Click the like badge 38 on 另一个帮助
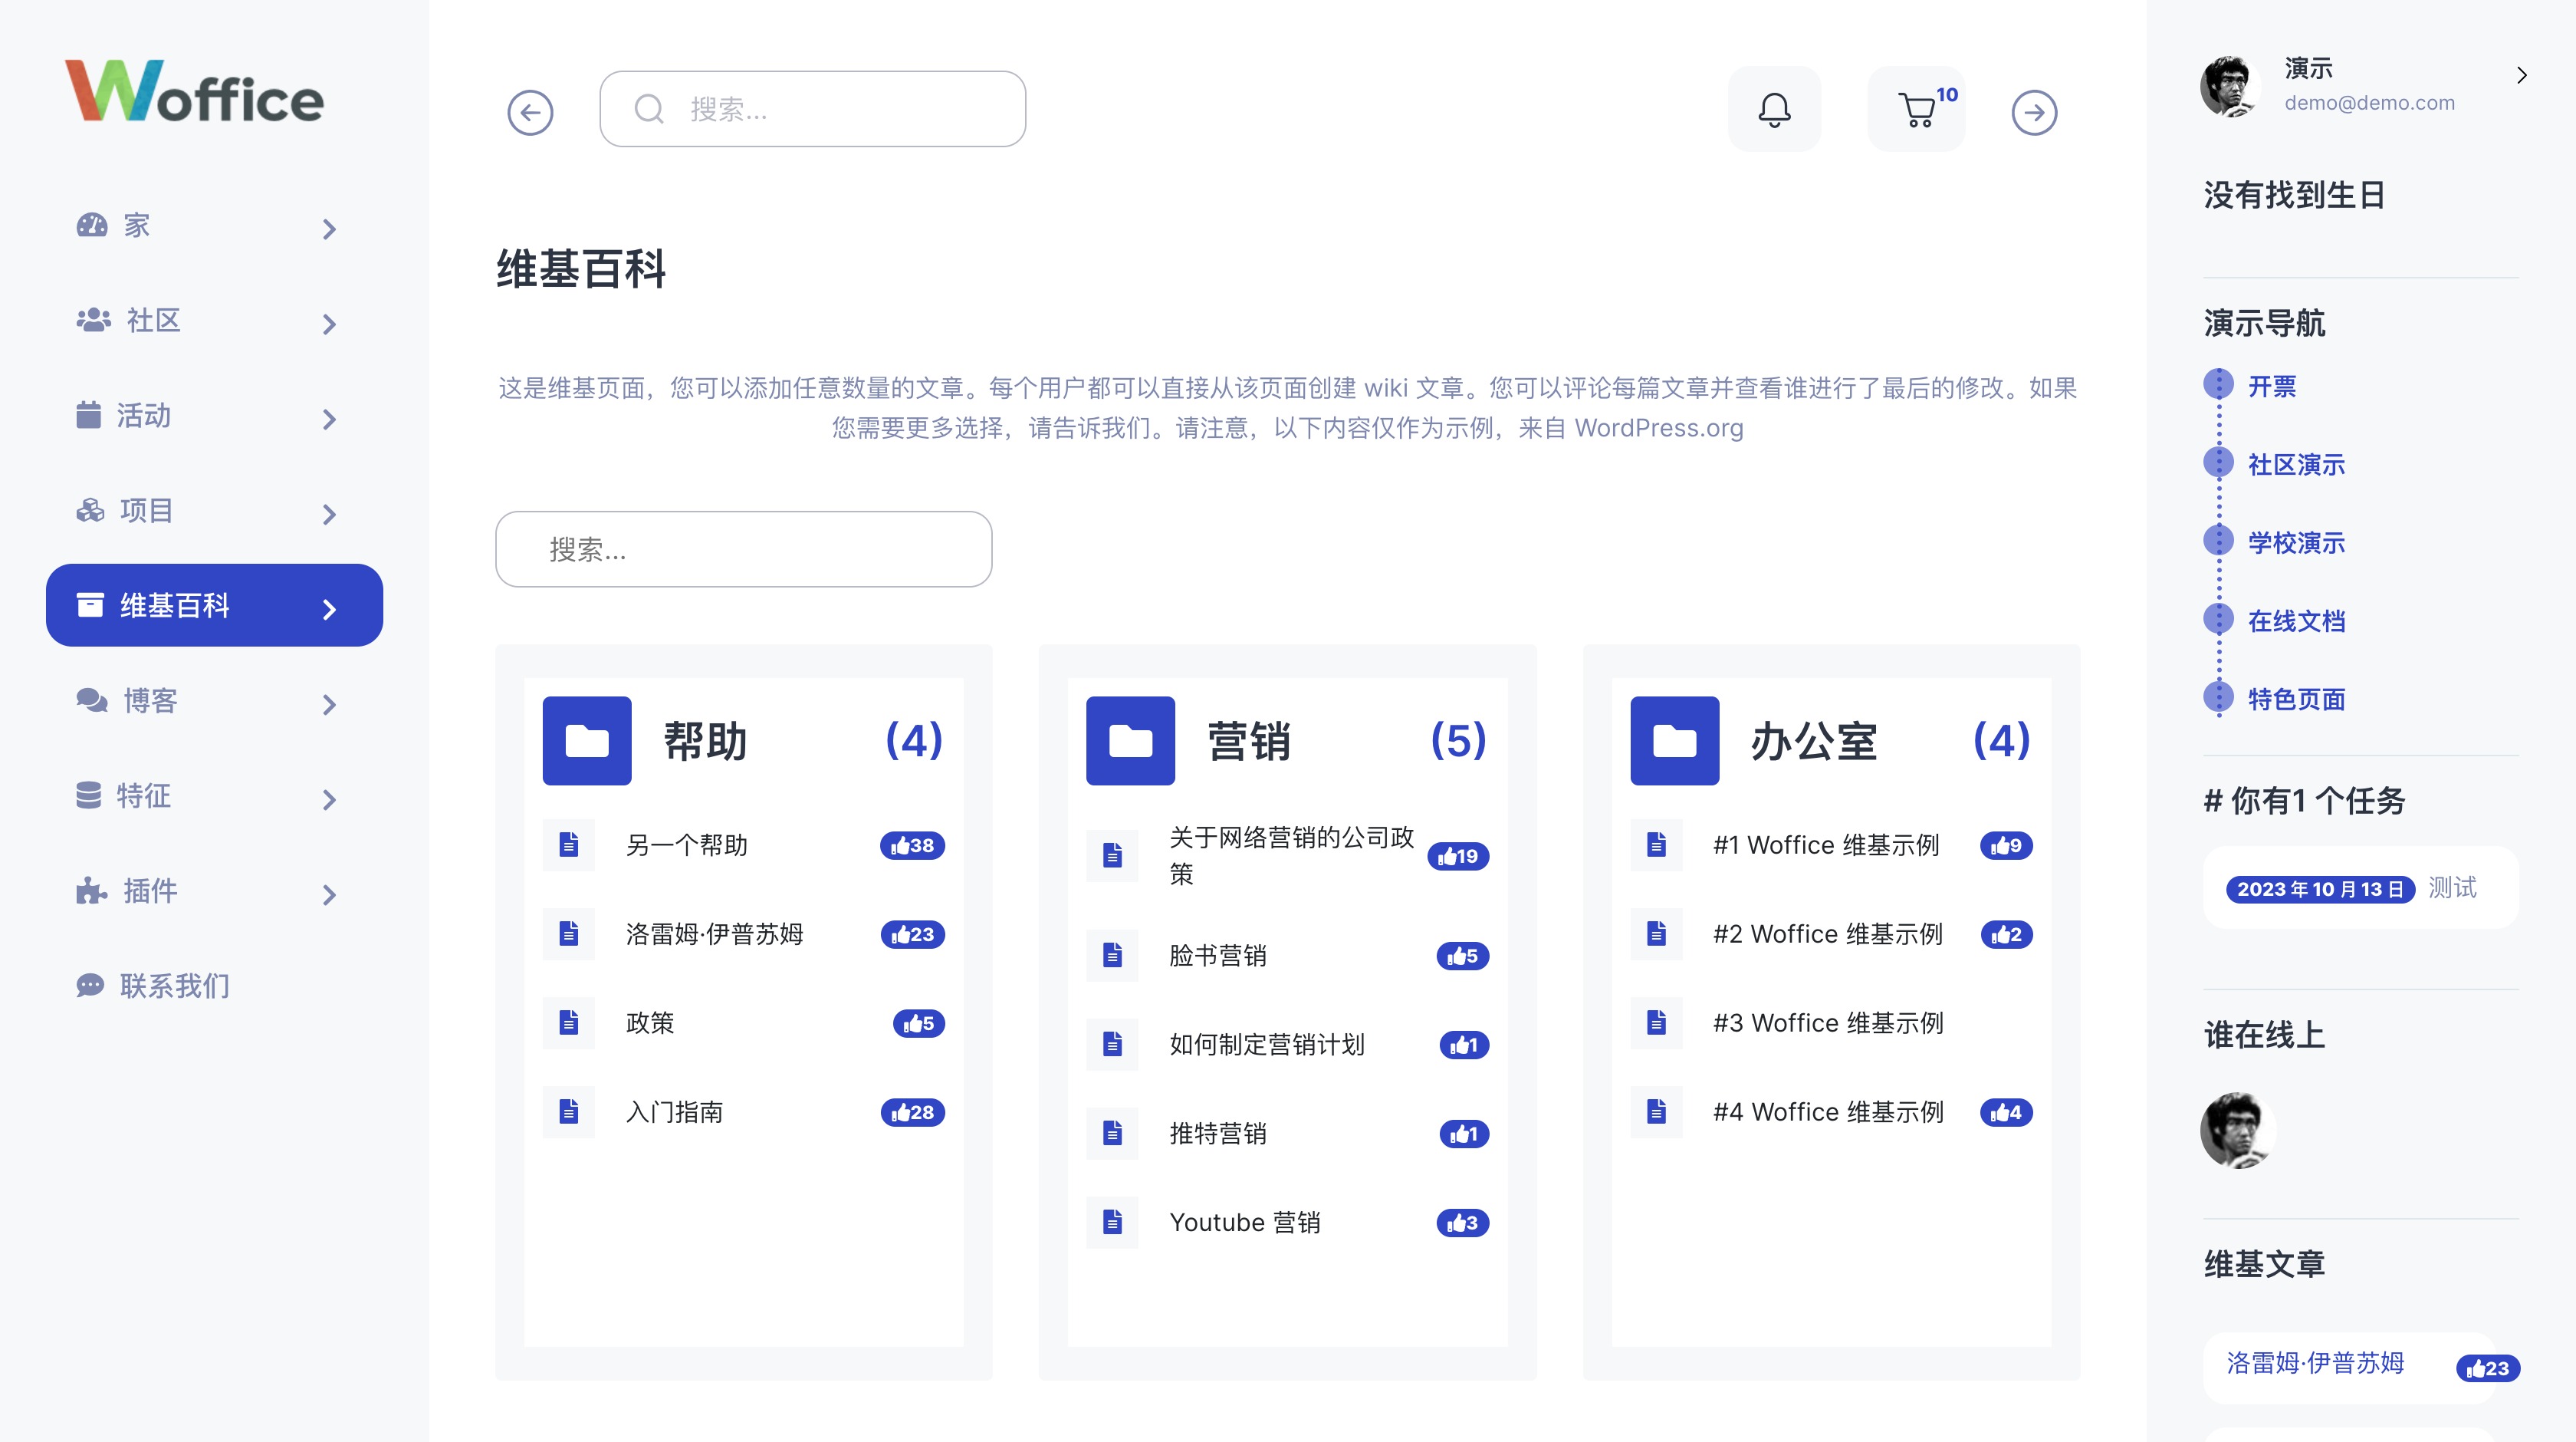Screen dimensions: 2576x1442 coord(912,845)
